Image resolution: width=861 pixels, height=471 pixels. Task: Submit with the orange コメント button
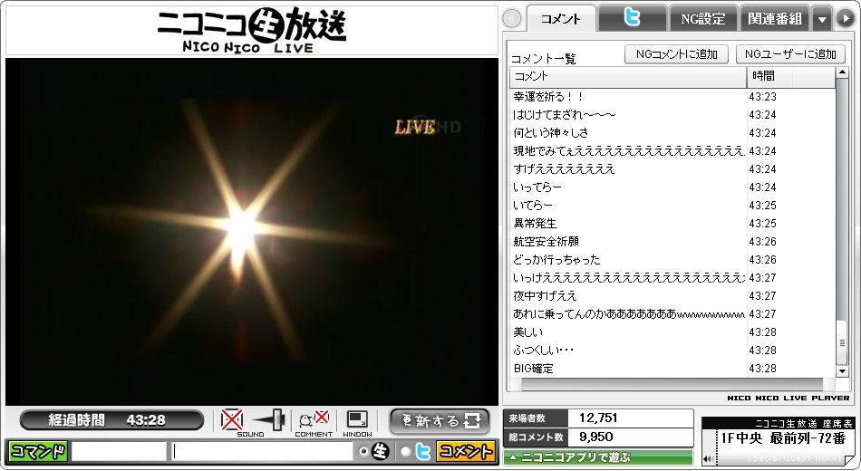click(x=465, y=451)
